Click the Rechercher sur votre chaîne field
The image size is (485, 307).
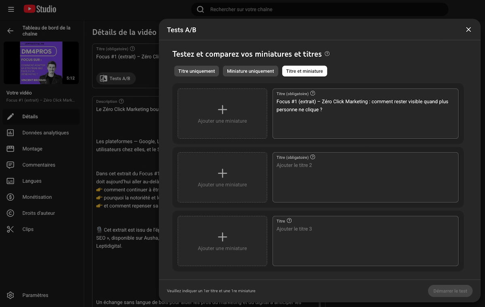tap(319, 9)
